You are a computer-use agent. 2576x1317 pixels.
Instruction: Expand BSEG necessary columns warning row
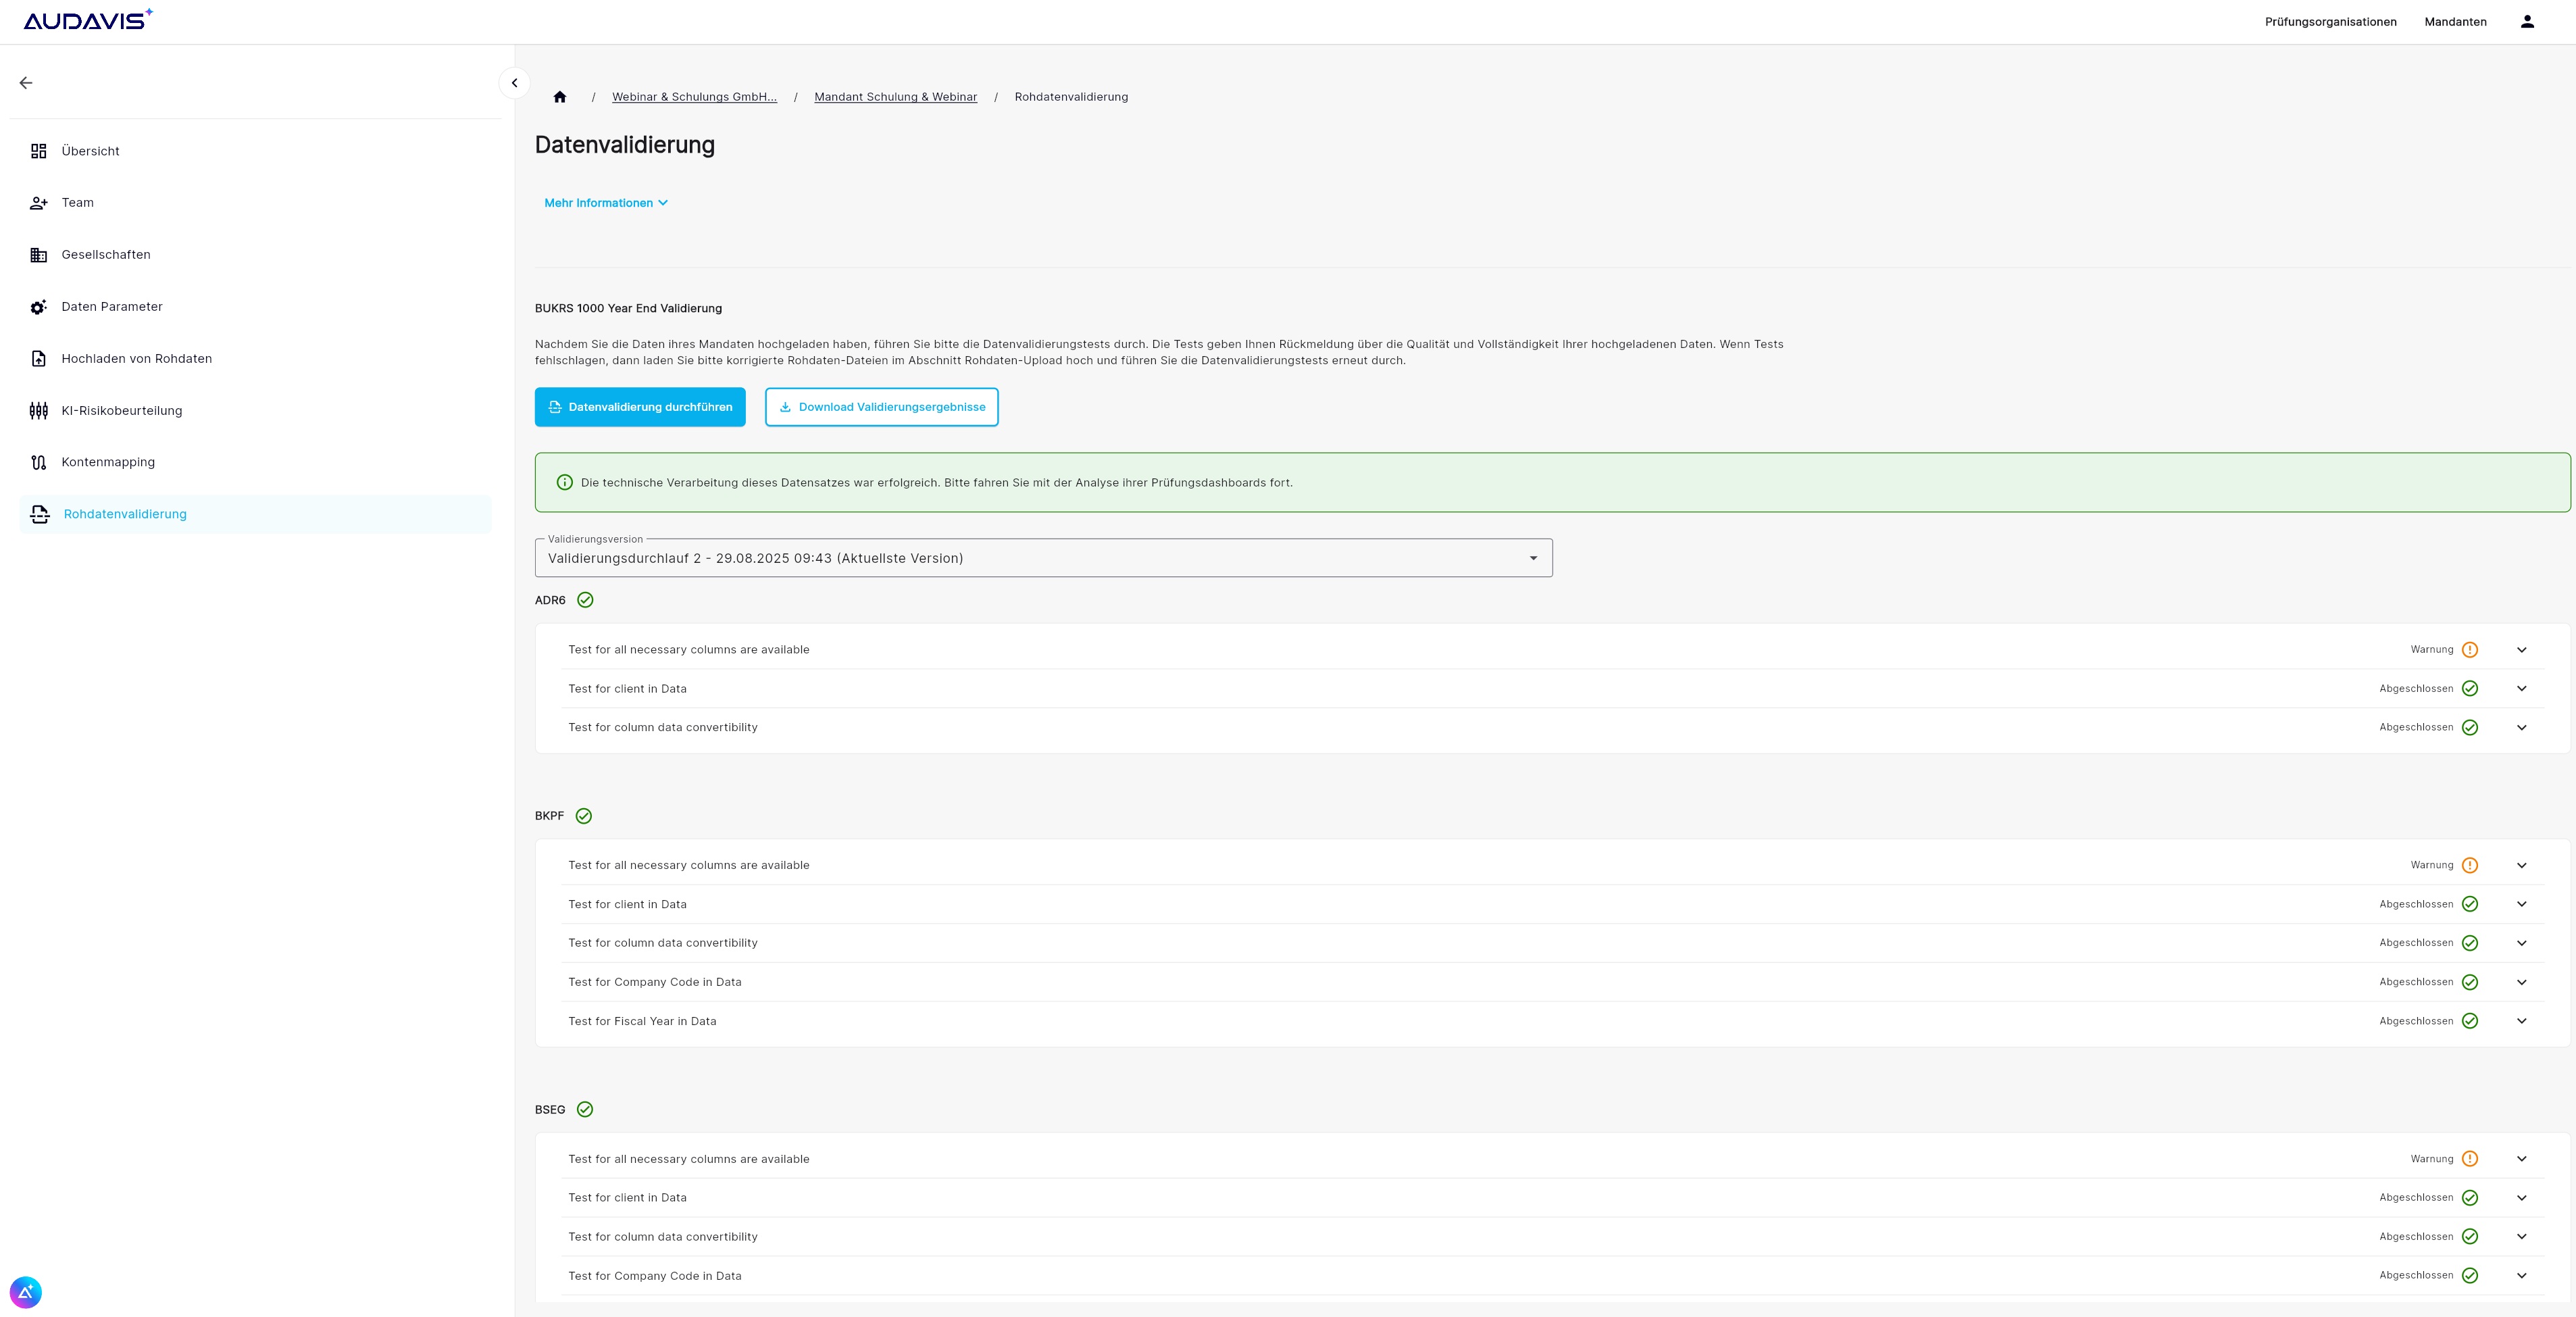coord(2521,1159)
